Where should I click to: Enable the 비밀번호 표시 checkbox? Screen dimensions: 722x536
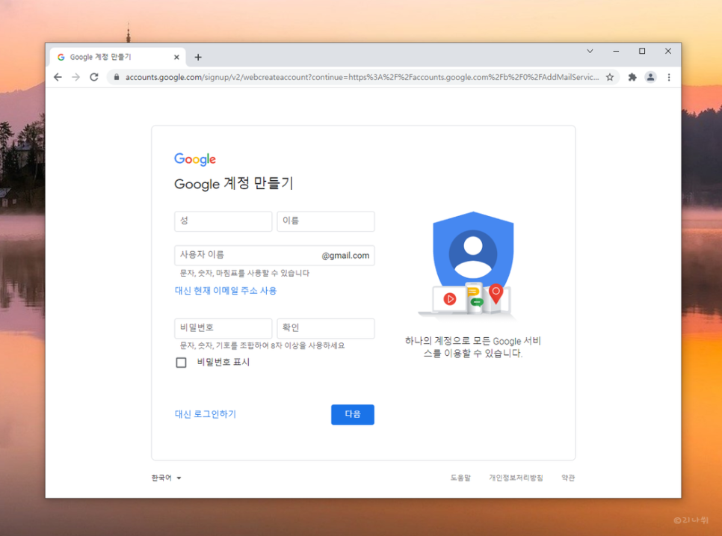pos(180,362)
